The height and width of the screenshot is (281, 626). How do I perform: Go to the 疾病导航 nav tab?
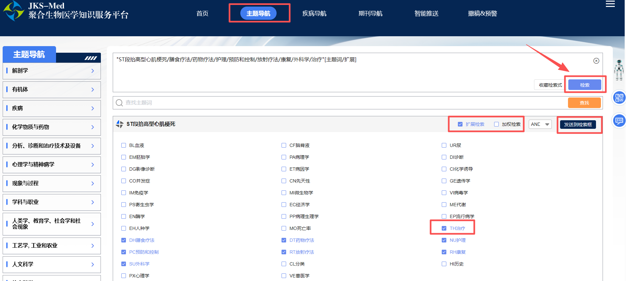(314, 14)
